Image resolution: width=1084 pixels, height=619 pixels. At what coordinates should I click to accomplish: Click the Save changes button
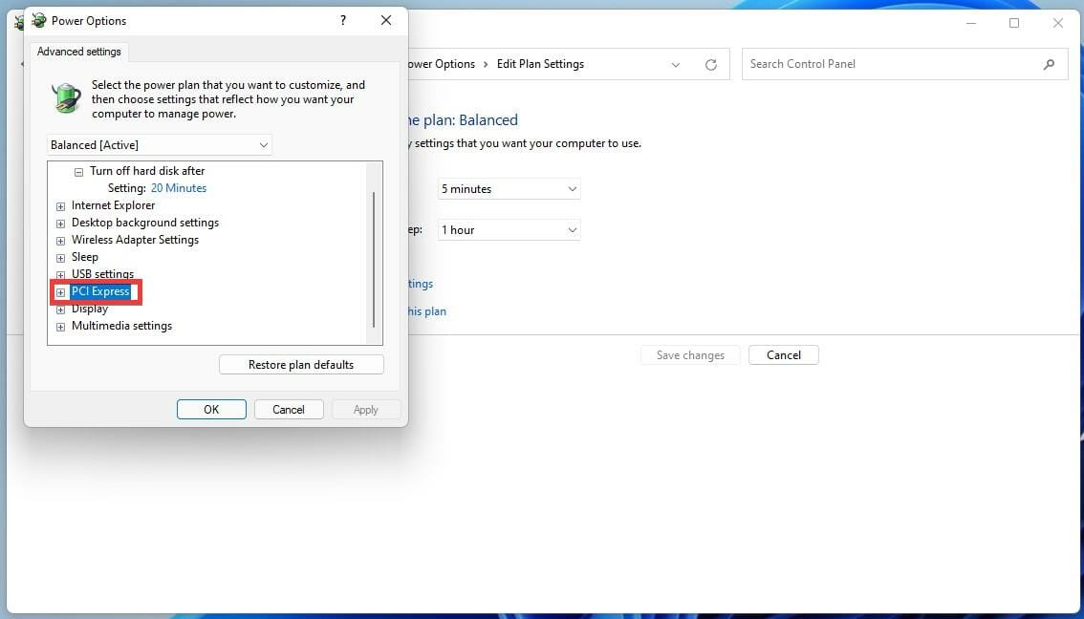coord(689,354)
